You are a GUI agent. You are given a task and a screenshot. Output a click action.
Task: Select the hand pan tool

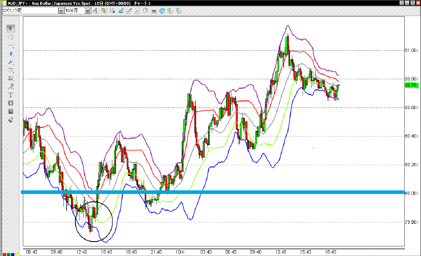click(11, 36)
